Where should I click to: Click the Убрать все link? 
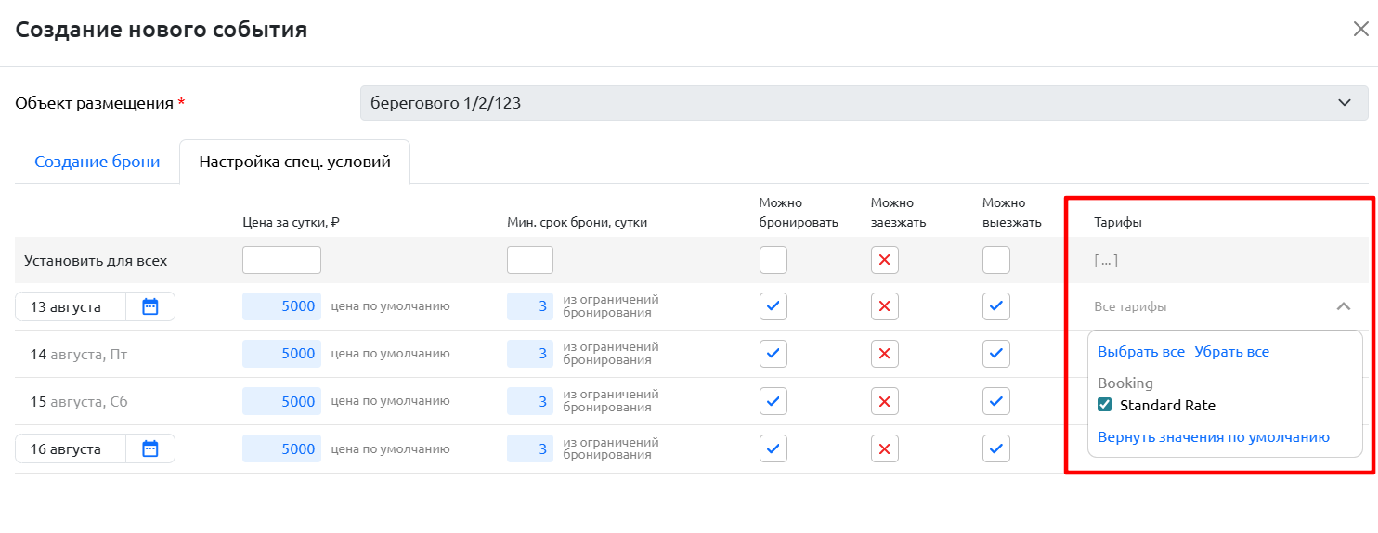click(1231, 352)
